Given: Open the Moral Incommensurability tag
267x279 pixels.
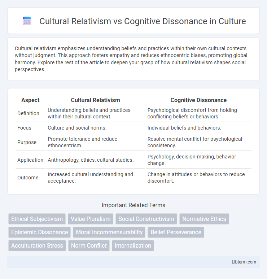Looking at the screenshot, I should [x=109, y=232].
